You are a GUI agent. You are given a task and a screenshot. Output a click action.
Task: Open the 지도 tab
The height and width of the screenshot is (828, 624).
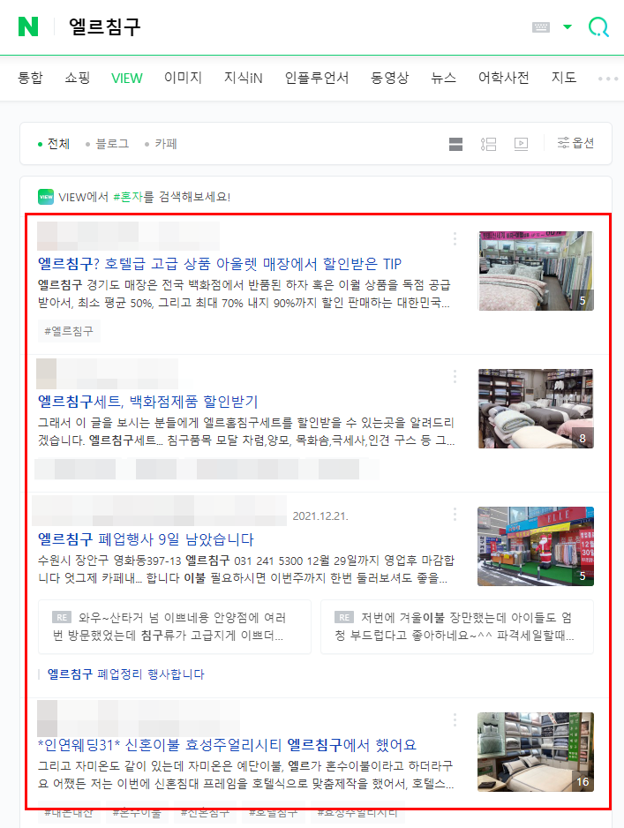(564, 79)
